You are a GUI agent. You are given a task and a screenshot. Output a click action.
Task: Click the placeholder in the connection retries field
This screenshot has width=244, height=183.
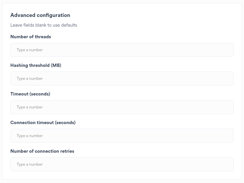click(30, 164)
